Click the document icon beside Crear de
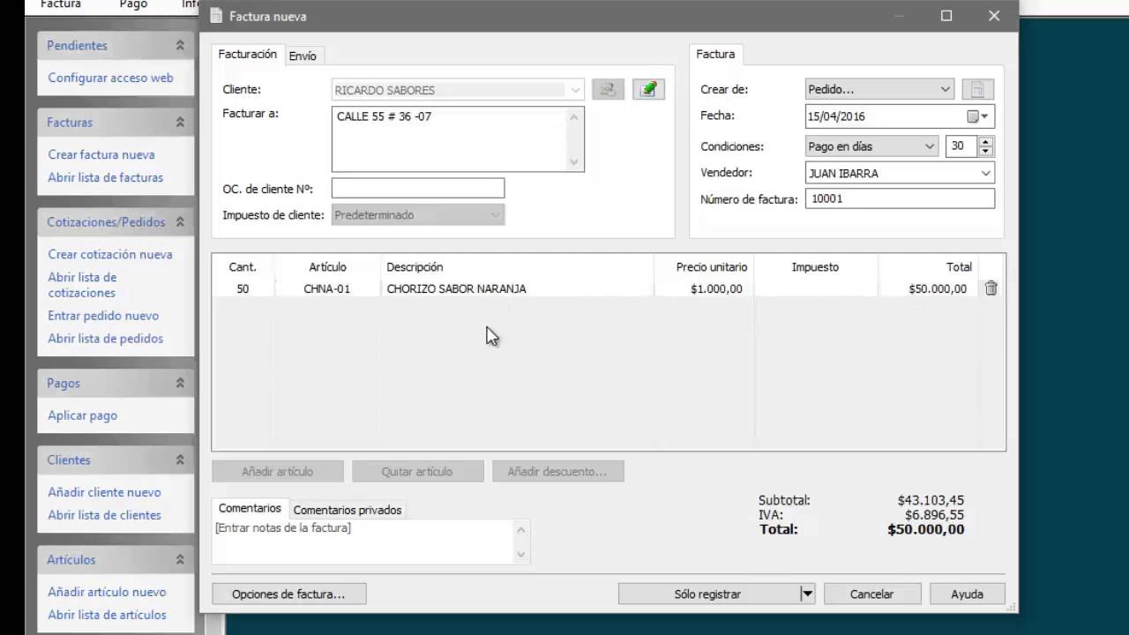1129x635 pixels. point(977,89)
